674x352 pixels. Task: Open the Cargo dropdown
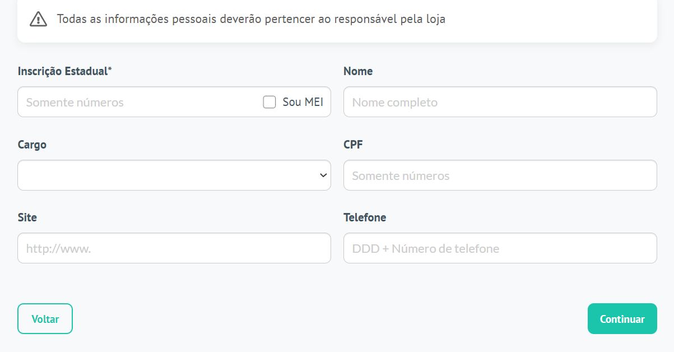[x=174, y=175]
